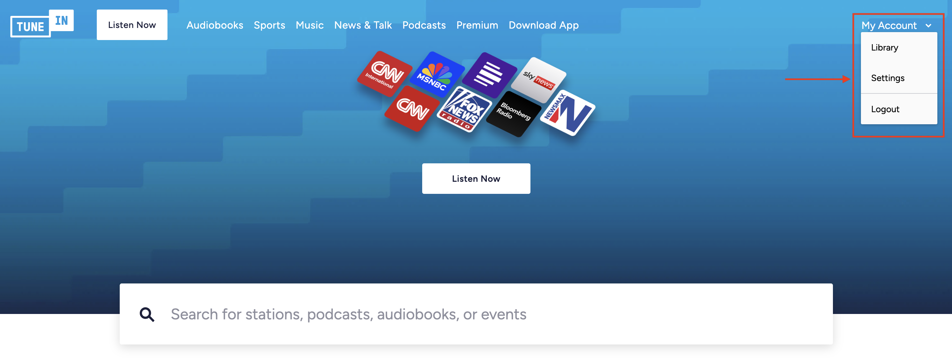Click the magnifying glass search icon
Image resolution: width=952 pixels, height=361 pixels.
147,314
